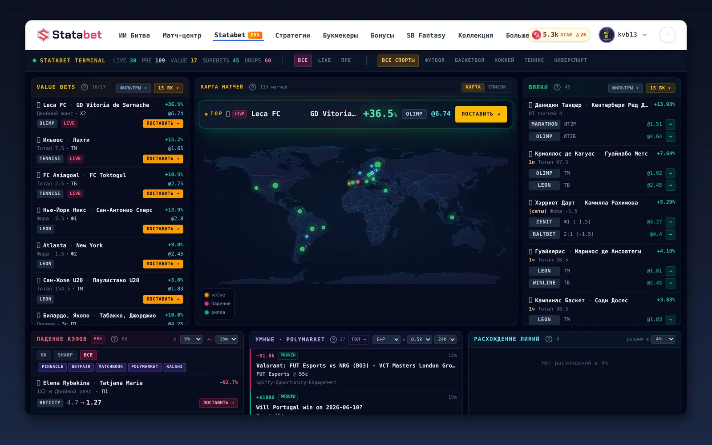The image size is (712, 445).
Task: Click the Statabet logo
Action: pos(69,35)
